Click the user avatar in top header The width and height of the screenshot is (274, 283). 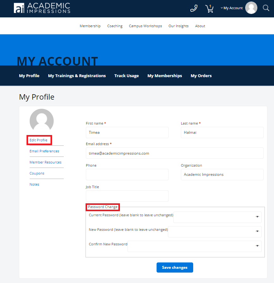click(x=251, y=8)
